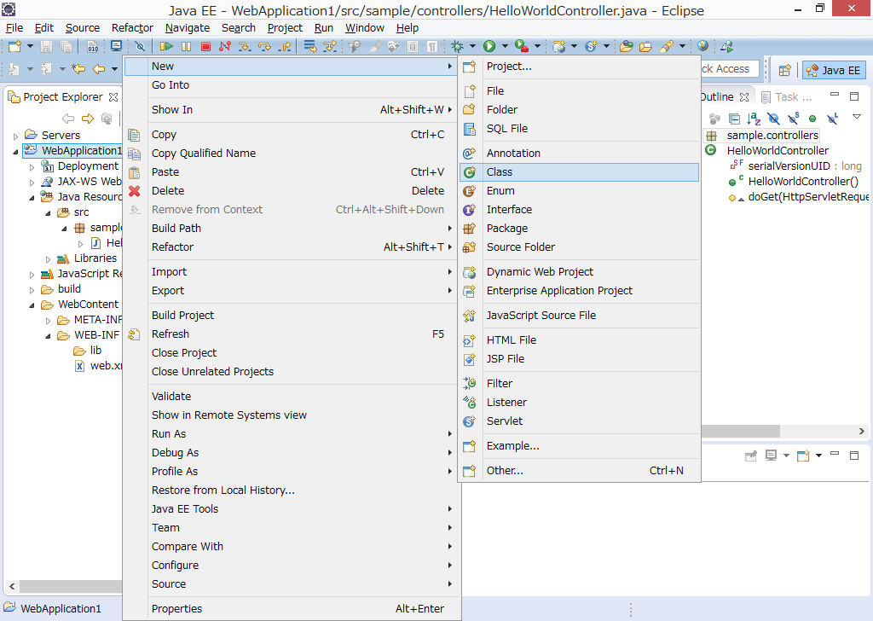Viewport: 873px width, 621px height.
Task: Click the Quick Access search field
Action: click(730, 69)
